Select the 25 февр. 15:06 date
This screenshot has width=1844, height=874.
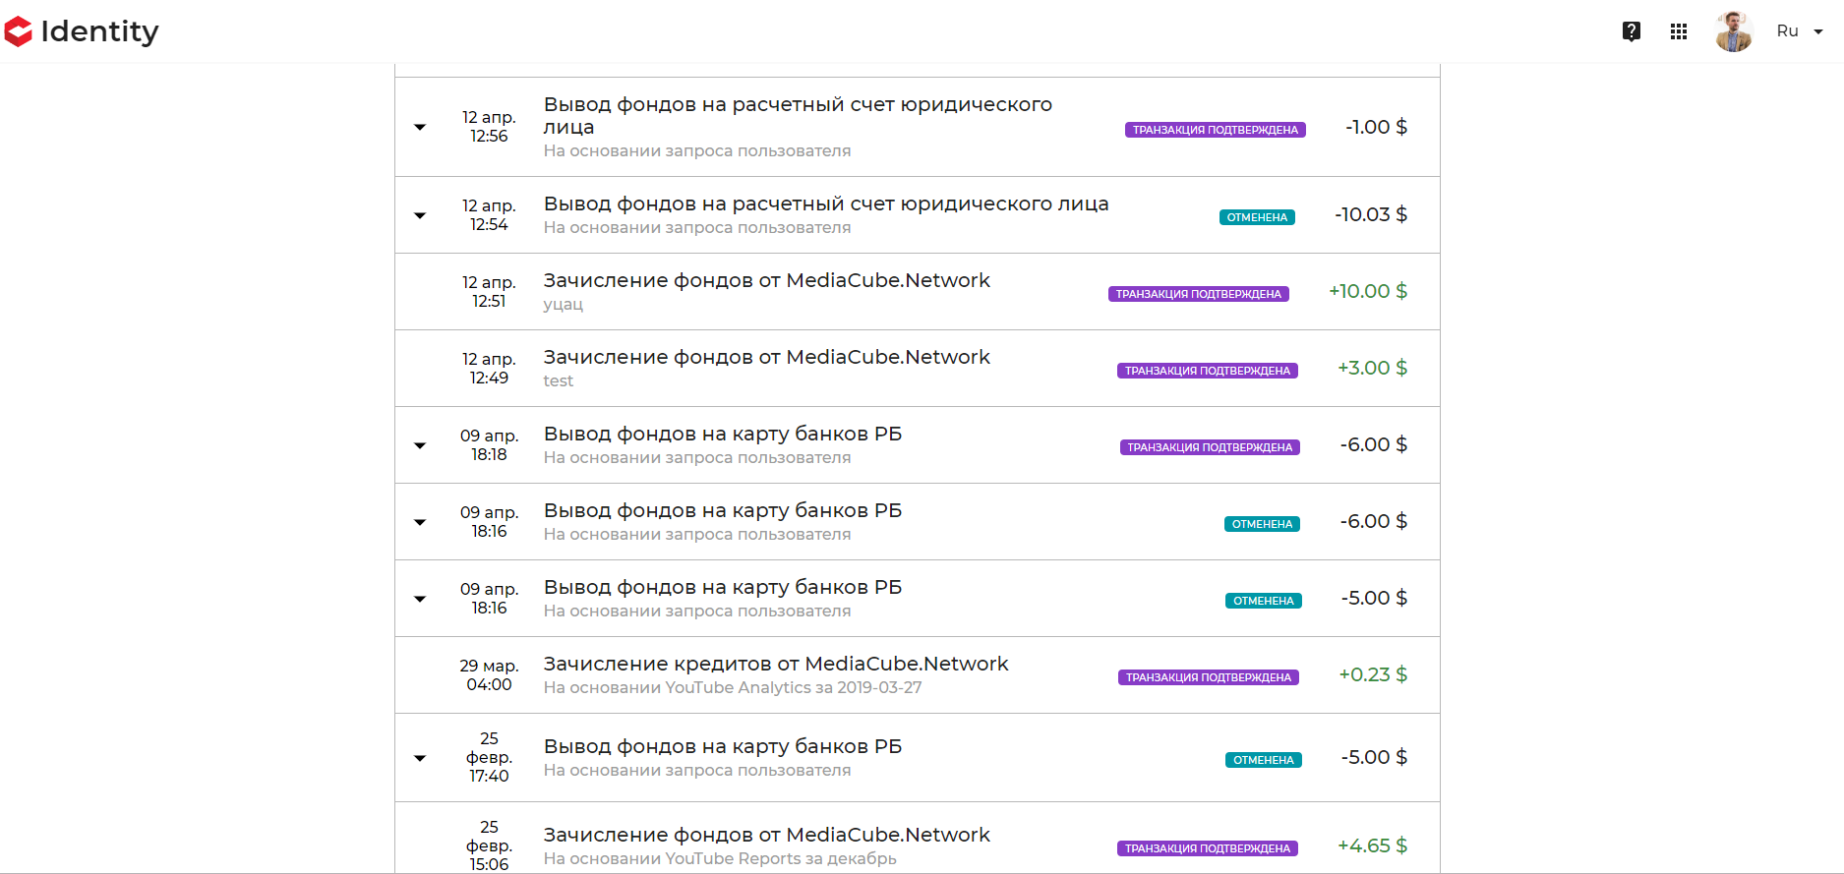point(489,845)
